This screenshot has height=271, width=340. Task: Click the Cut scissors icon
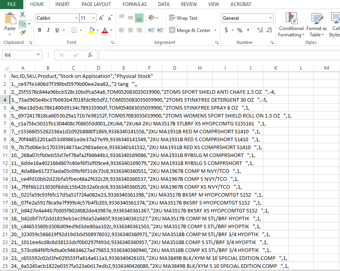click(23, 15)
